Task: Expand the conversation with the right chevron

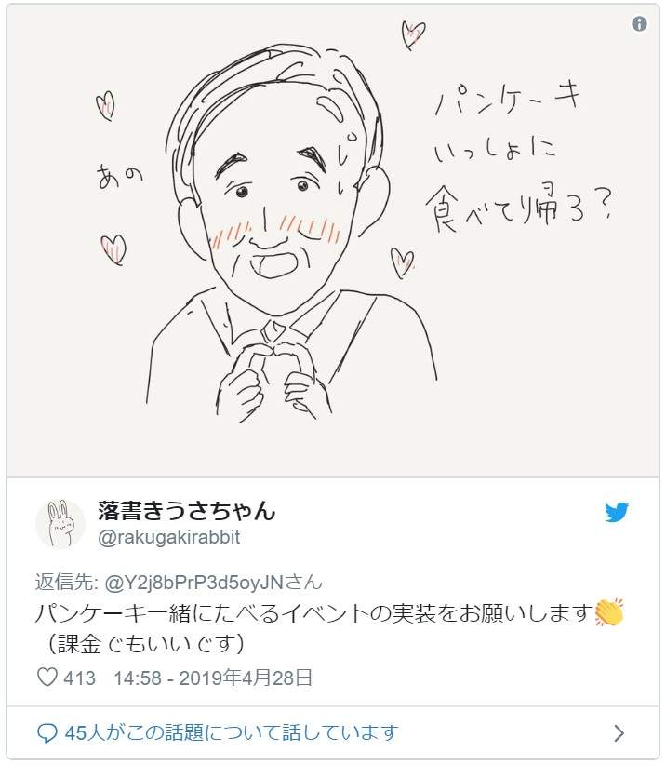Action: click(x=619, y=733)
